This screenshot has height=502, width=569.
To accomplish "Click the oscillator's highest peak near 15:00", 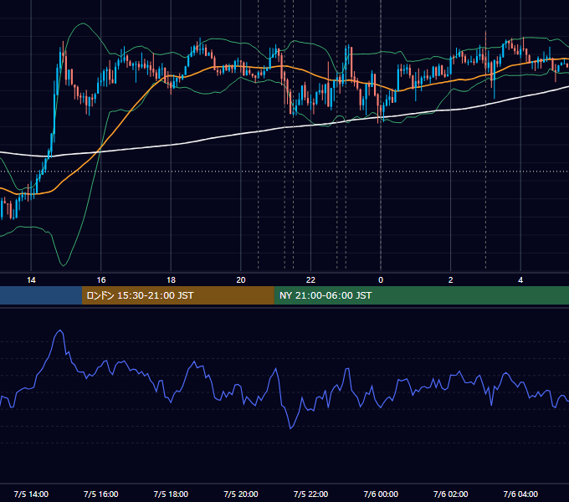I will tap(60, 330).
